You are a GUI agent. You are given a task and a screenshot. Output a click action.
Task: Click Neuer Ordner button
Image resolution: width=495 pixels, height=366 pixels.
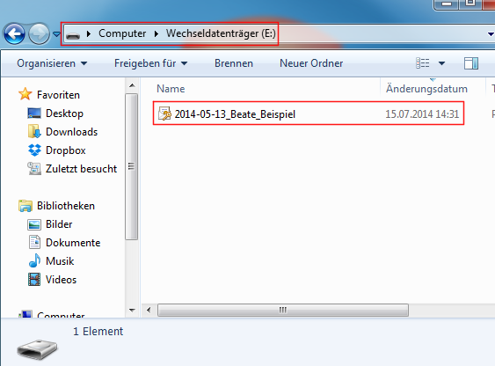coord(311,63)
